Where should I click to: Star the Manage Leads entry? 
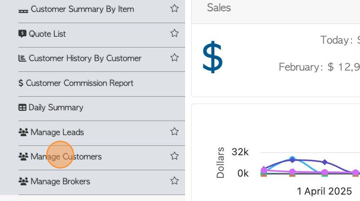pyautogui.click(x=174, y=132)
